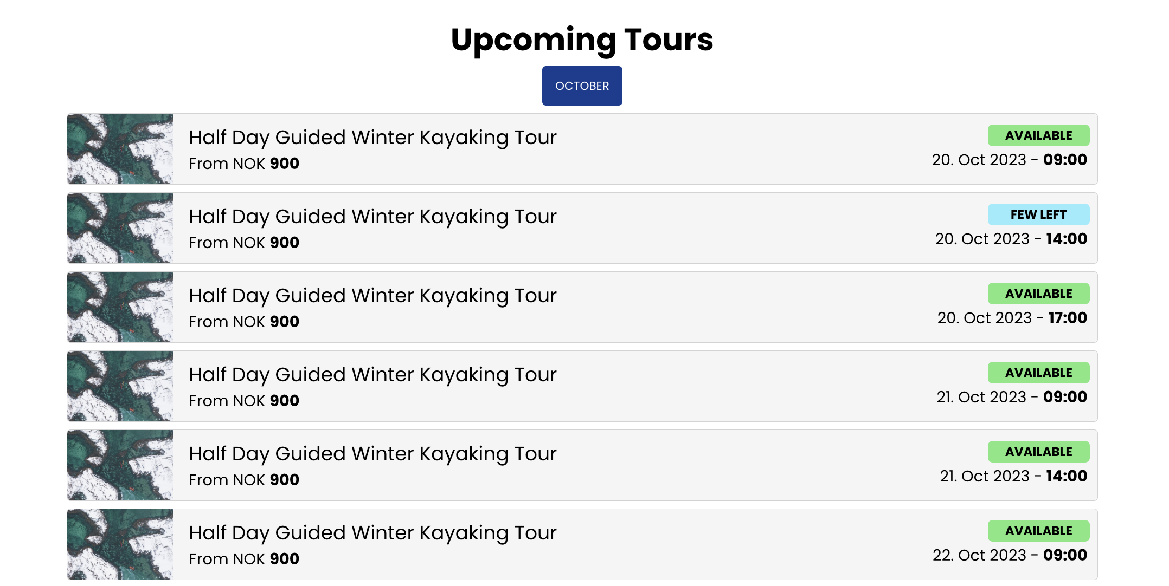Screen dimensions: 1169x586
Task: Click AVAILABLE badge for 20. Oct 09:00
Action: click(x=1038, y=135)
